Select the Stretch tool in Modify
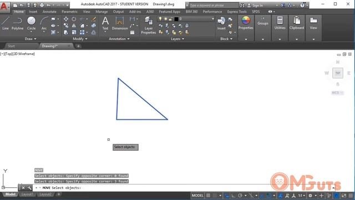Image resolution: width=355 pixels, height=200 pixels. (66, 32)
